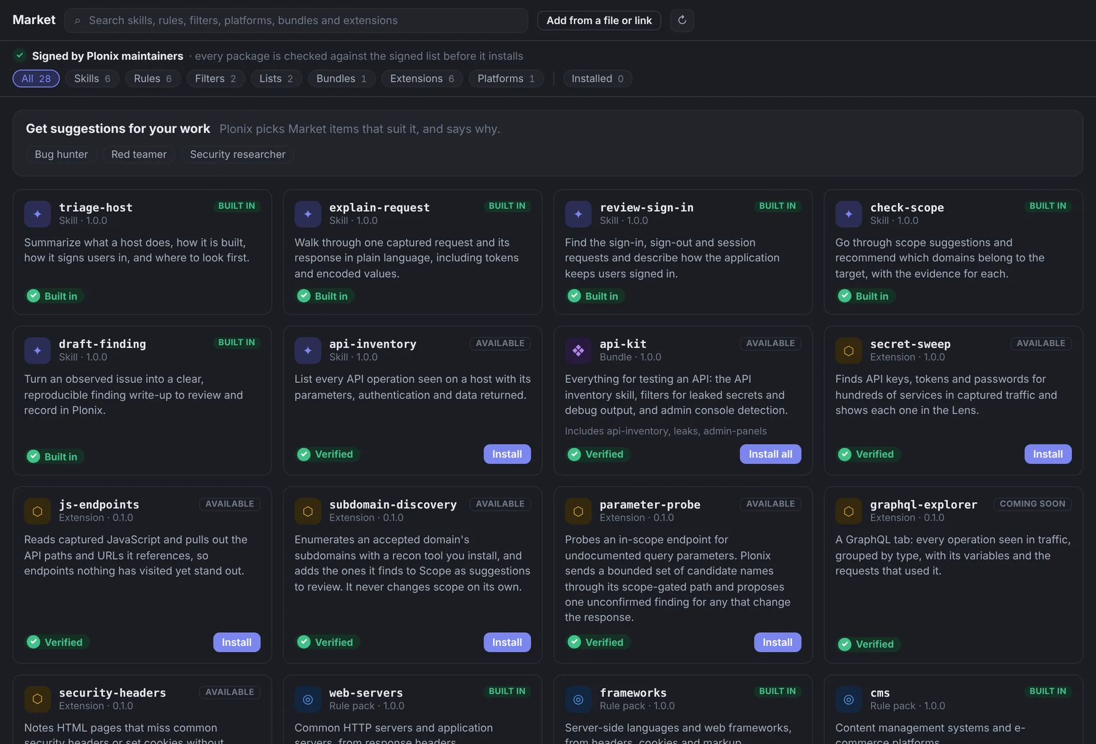
Task: Focus the Market search field
Action: [296, 21]
